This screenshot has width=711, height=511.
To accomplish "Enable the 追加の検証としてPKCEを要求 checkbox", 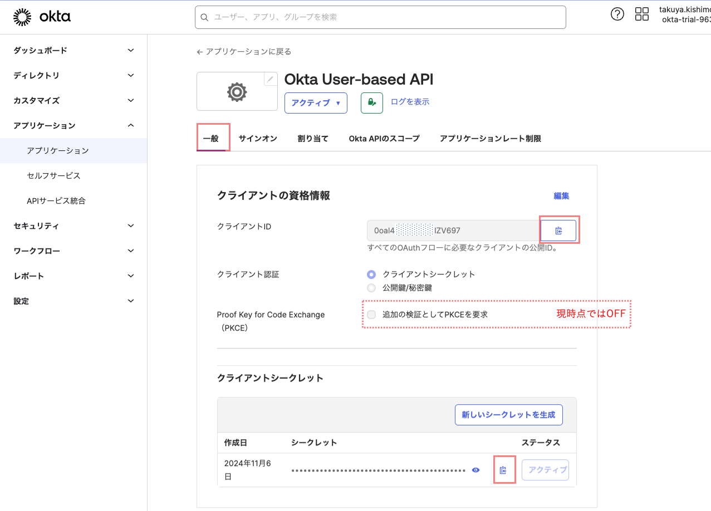I will [x=371, y=315].
